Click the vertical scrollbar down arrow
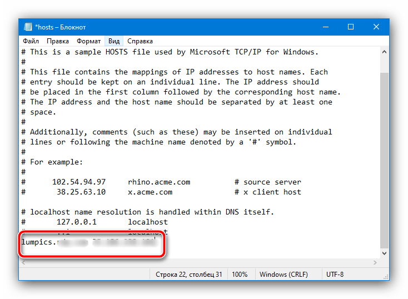This screenshot has width=408, height=299. click(x=384, y=253)
